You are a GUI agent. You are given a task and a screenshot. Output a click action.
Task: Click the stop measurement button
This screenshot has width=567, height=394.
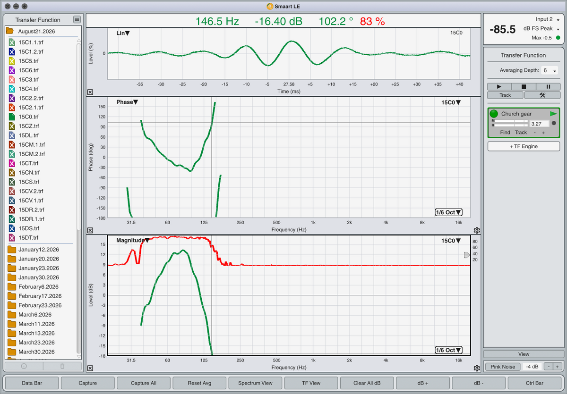524,87
